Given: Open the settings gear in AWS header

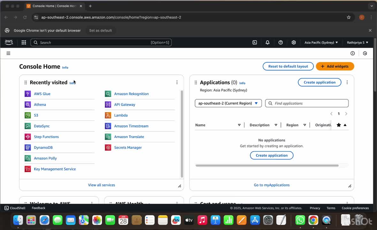Looking at the screenshot, I should coord(294,42).
